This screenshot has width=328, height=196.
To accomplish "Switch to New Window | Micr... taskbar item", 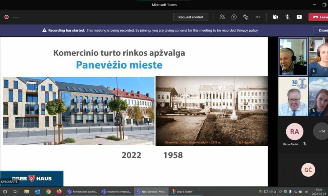I will click(x=151, y=192).
